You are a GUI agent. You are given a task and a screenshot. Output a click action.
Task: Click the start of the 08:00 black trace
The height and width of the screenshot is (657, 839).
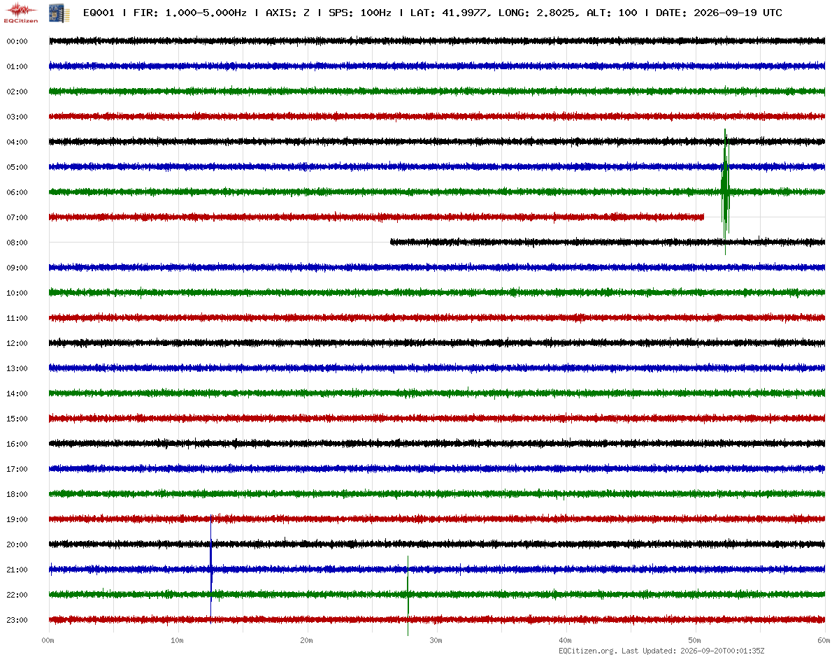[392, 242]
